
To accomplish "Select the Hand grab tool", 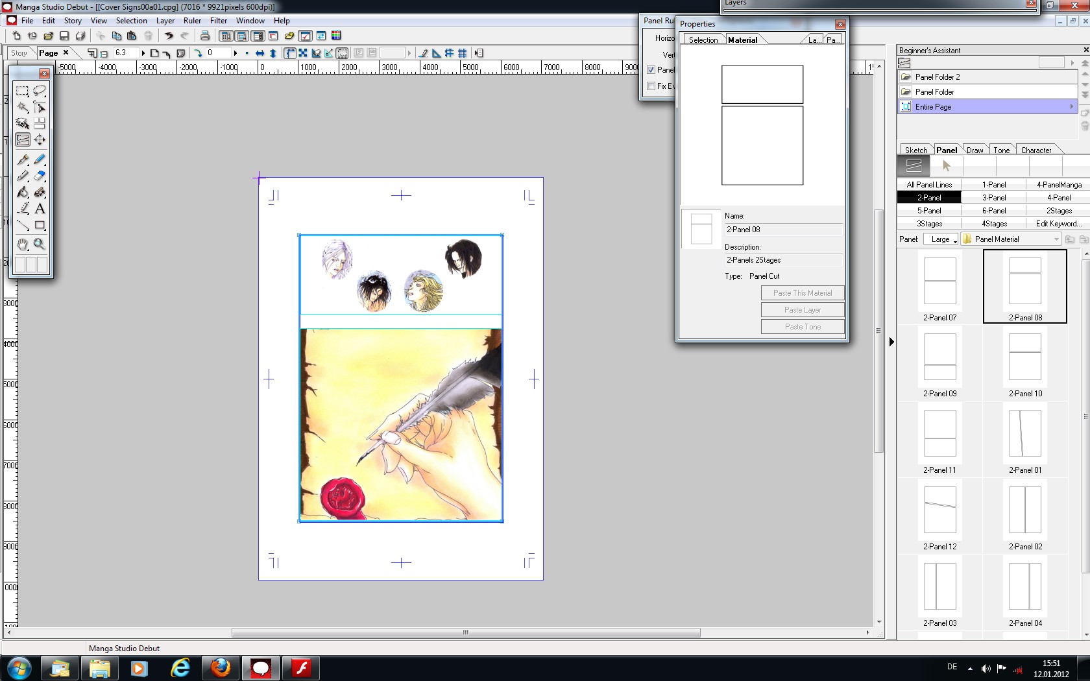I will (22, 244).
